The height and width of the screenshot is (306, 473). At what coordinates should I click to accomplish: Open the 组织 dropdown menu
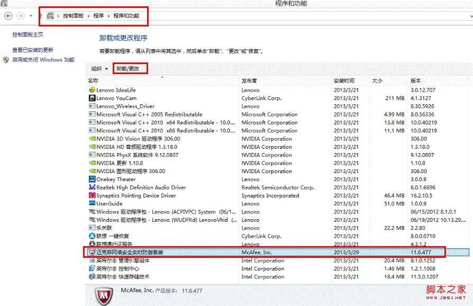pos(99,69)
